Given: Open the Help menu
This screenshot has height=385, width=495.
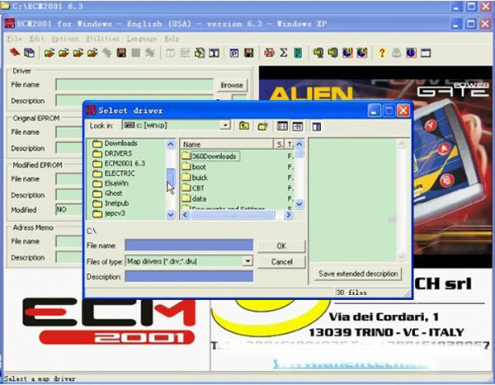Looking at the screenshot, I should pyautogui.click(x=172, y=39).
